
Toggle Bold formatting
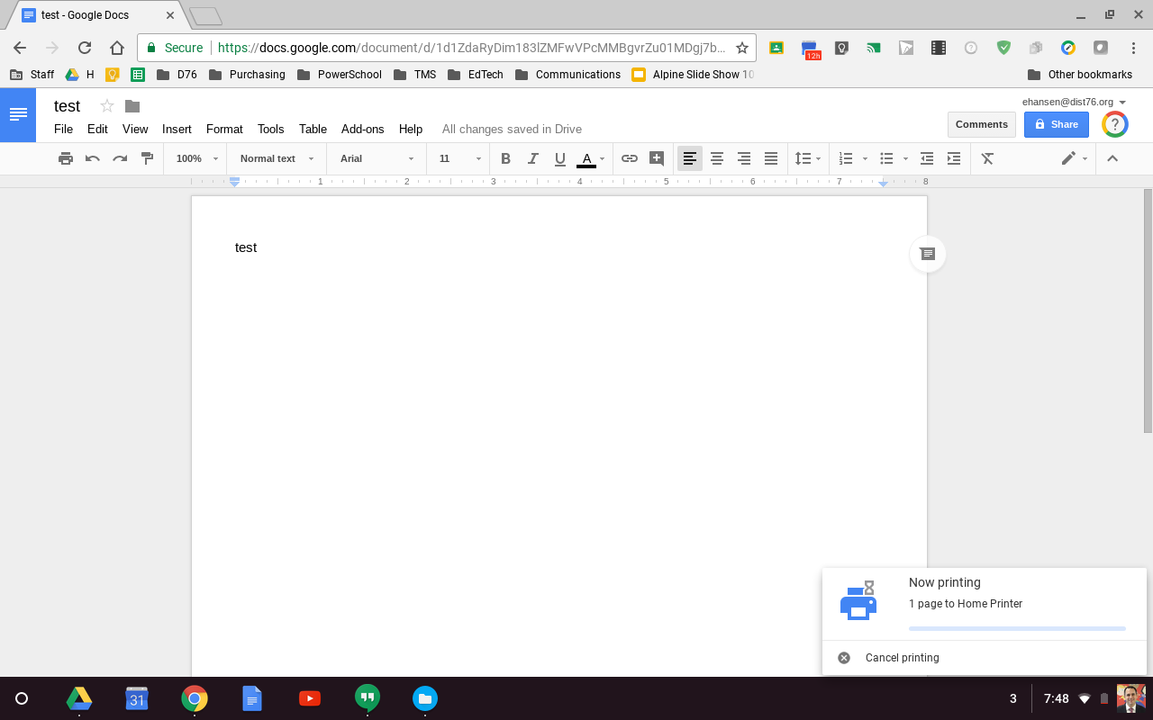(x=505, y=158)
